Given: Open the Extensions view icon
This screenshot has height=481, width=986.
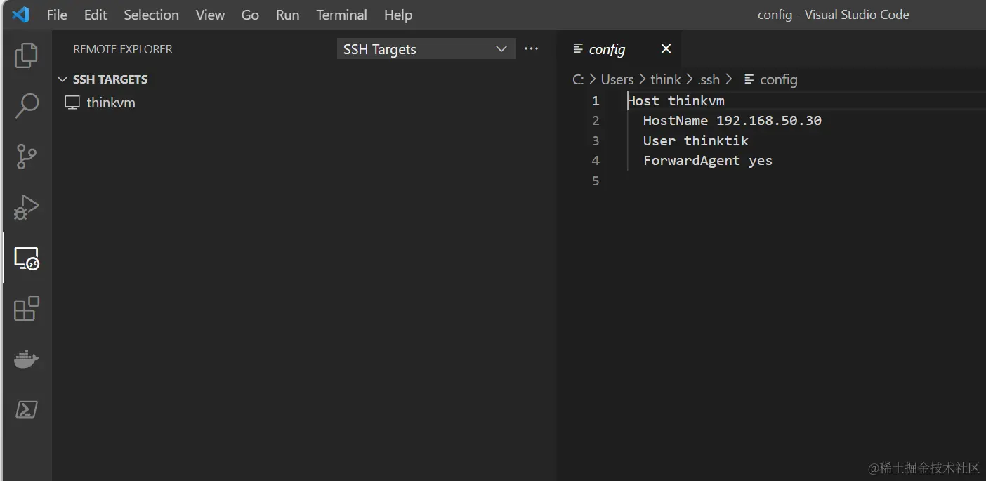Looking at the screenshot, I should pos(26,308).
